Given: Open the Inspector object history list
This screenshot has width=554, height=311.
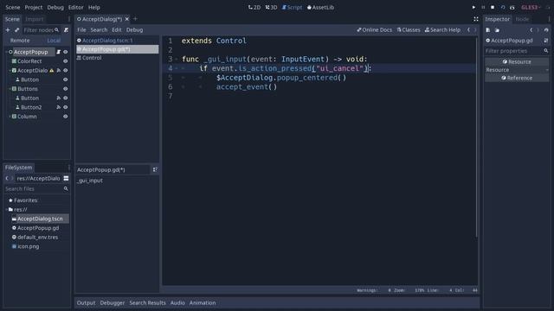Looking at the screenshot, I should (546, 30).
